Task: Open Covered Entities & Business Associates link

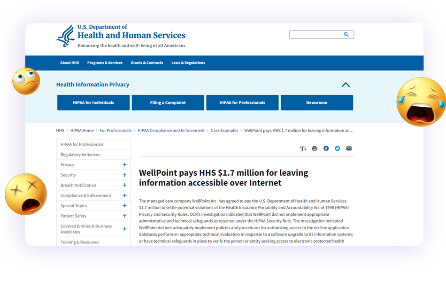Action: click(86, 229)
